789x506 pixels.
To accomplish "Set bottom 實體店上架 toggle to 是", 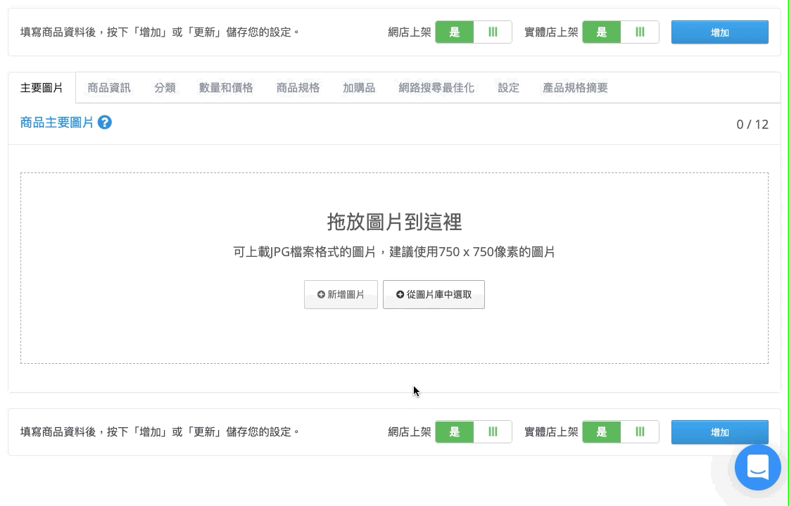I will click(601, 431).
